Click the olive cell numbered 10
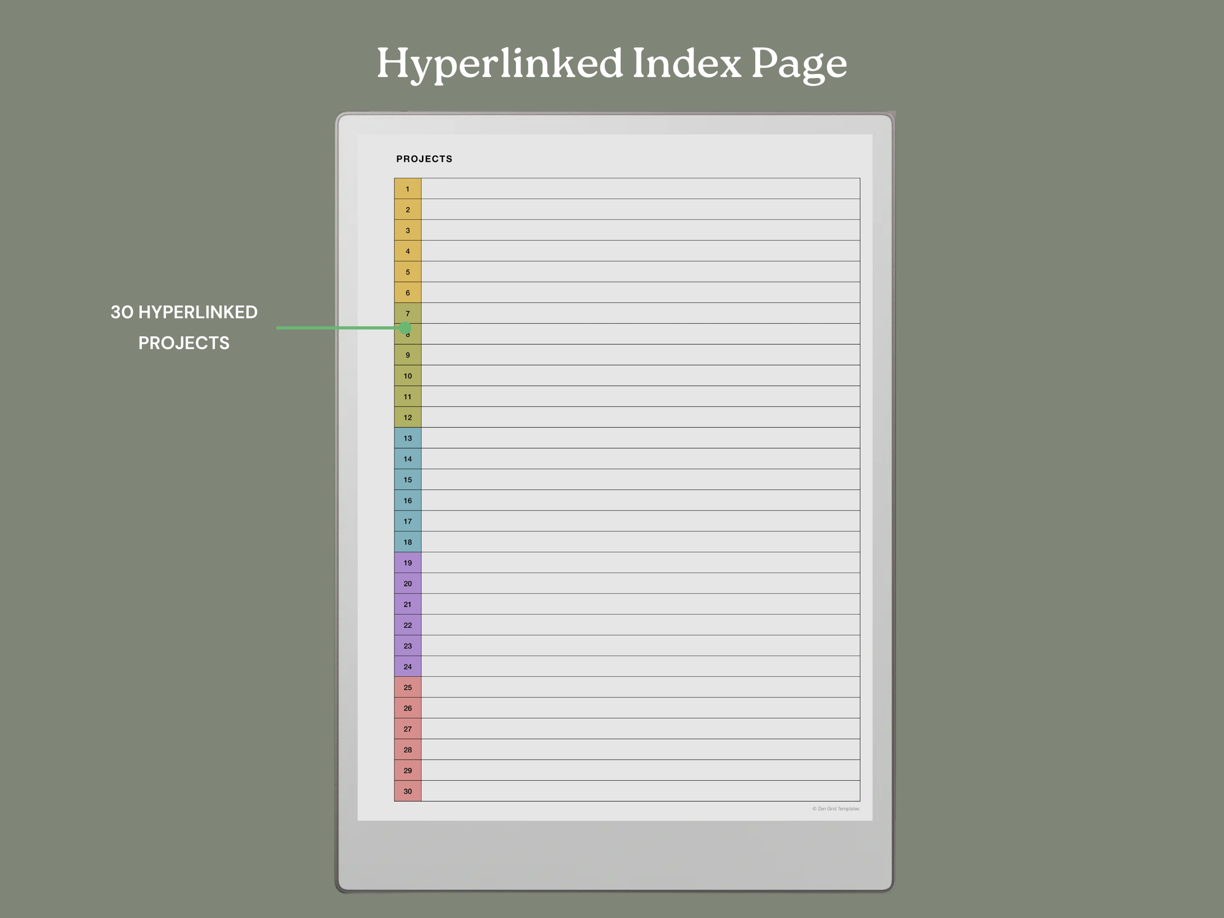Viewport: 1224px width, 918px height. pos(408,376)
